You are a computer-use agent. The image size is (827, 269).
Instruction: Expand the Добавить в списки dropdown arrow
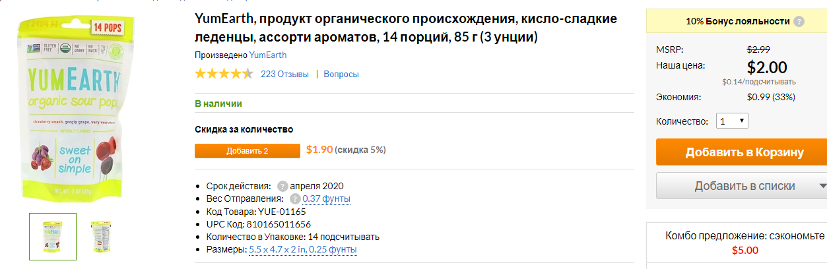coord(822,186)
